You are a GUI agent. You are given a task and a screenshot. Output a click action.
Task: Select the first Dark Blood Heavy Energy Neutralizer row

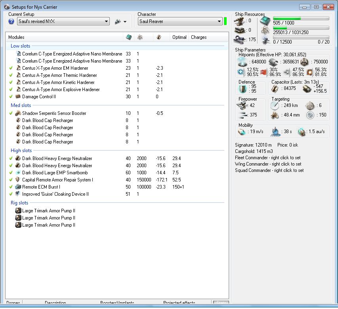pos(117,158)
